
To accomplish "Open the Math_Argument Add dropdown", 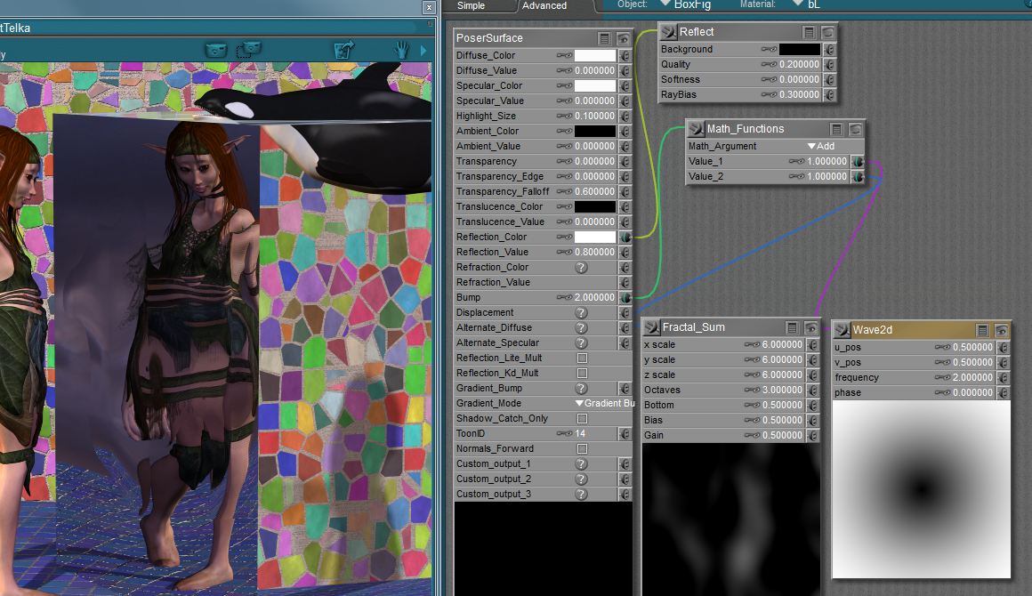I will click(820, 147).
